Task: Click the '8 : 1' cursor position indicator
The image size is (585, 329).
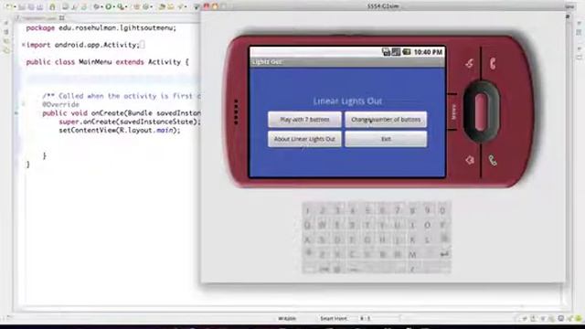Action: pyautogui.click(x=365, y=319)
